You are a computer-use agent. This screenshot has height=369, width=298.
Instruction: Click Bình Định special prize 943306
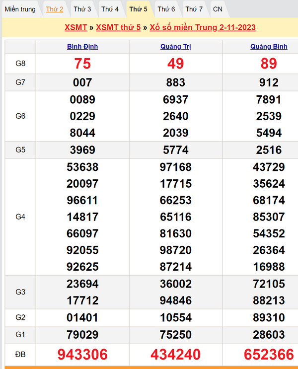pyautogui.click(x=82, y=354)
